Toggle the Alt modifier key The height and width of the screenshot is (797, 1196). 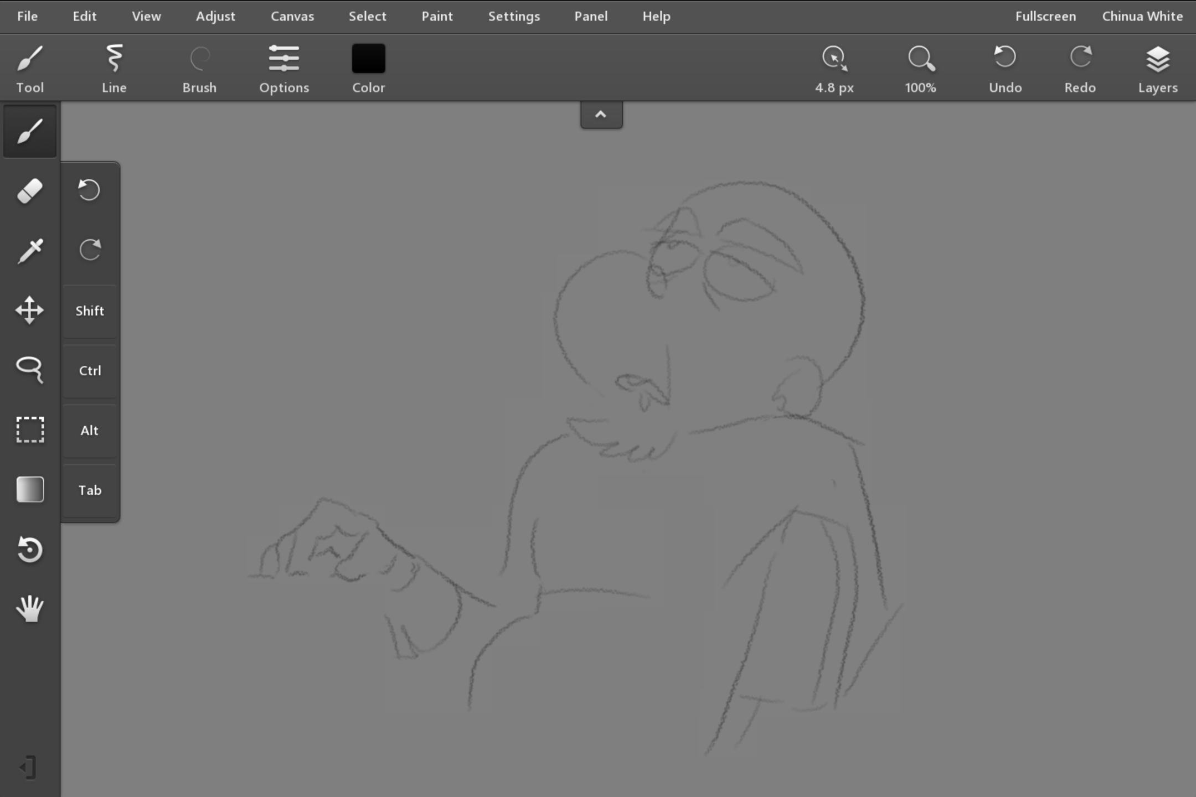coord(90,431)
